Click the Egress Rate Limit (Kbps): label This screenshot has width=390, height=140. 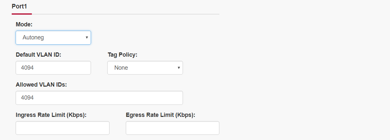coord(161,115)
